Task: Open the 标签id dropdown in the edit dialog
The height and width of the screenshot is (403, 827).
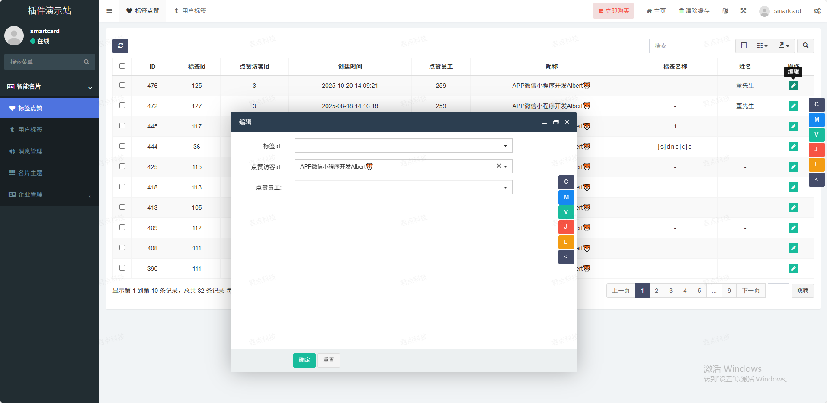Action: 403,146
